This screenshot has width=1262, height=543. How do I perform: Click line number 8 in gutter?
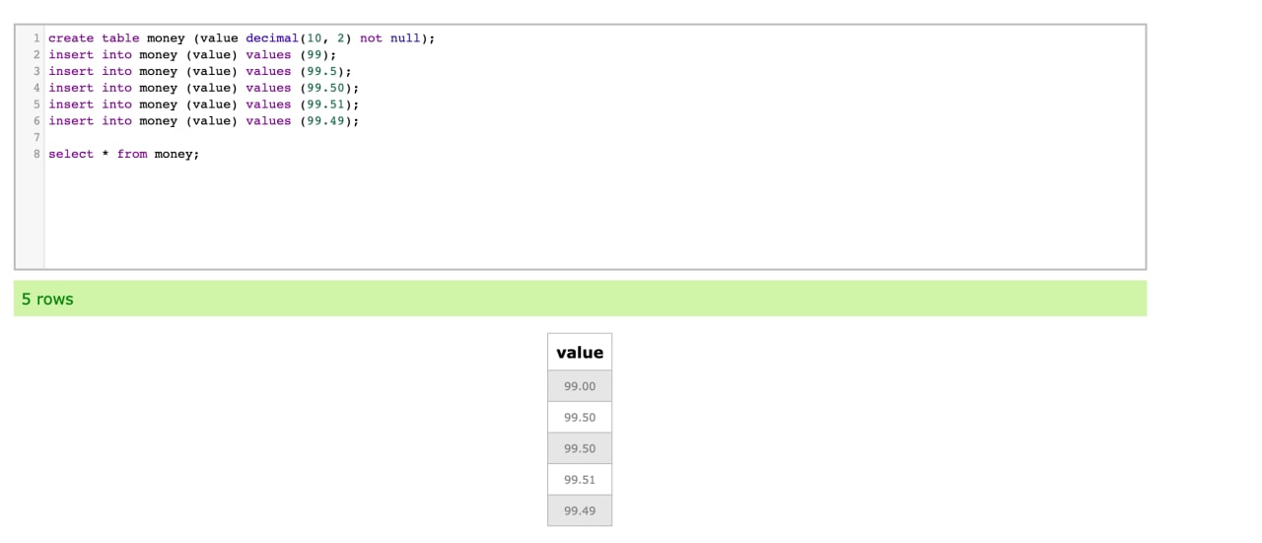(36, 154)
